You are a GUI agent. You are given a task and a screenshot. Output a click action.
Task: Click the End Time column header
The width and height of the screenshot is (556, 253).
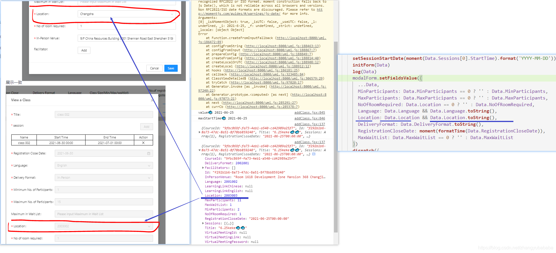[x=110, y=137]
